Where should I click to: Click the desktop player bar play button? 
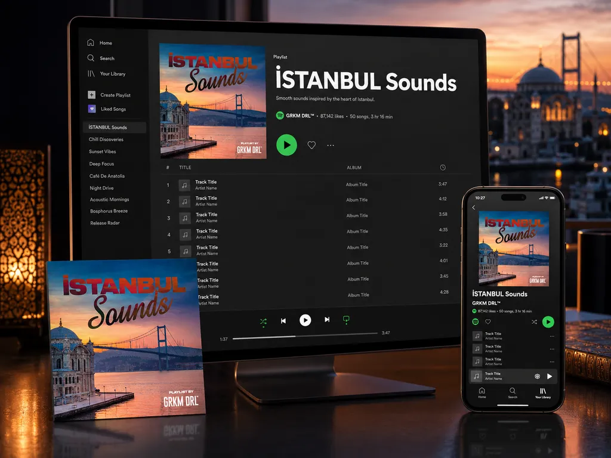coord(305,320)
